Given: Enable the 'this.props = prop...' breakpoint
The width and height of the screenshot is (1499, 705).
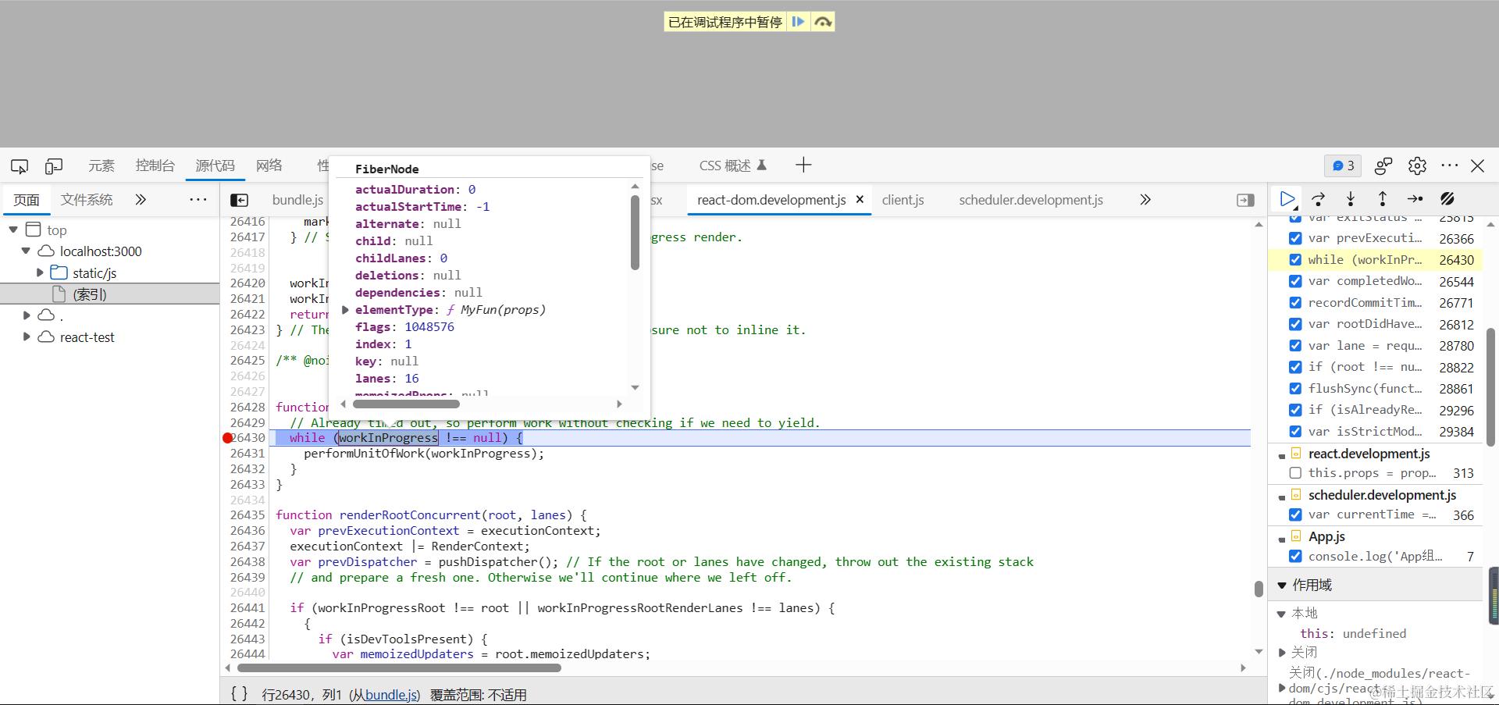Looking at the screenshot, I should (x=1295, y=473).
